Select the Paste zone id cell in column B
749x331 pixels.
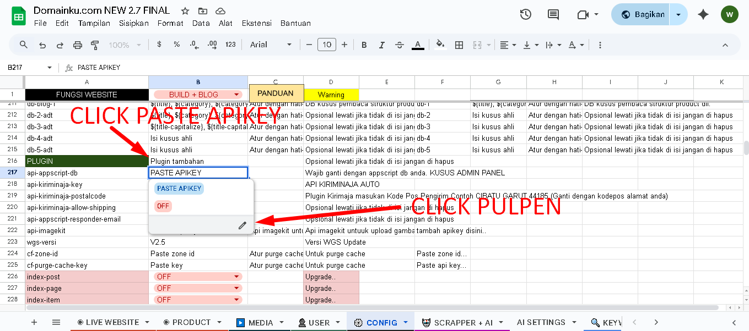[198, 253]
